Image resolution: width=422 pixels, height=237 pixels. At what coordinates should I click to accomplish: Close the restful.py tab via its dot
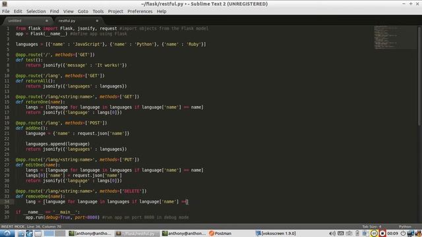(x=97, y=20)
